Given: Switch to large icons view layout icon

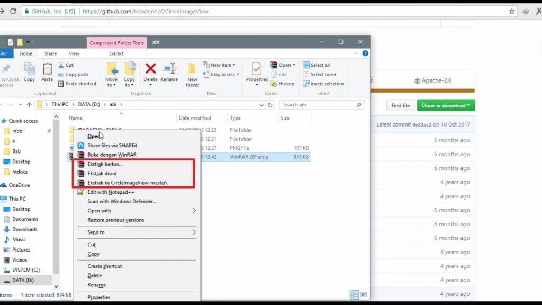Looking at the screenshot, I should click(364, 294).
